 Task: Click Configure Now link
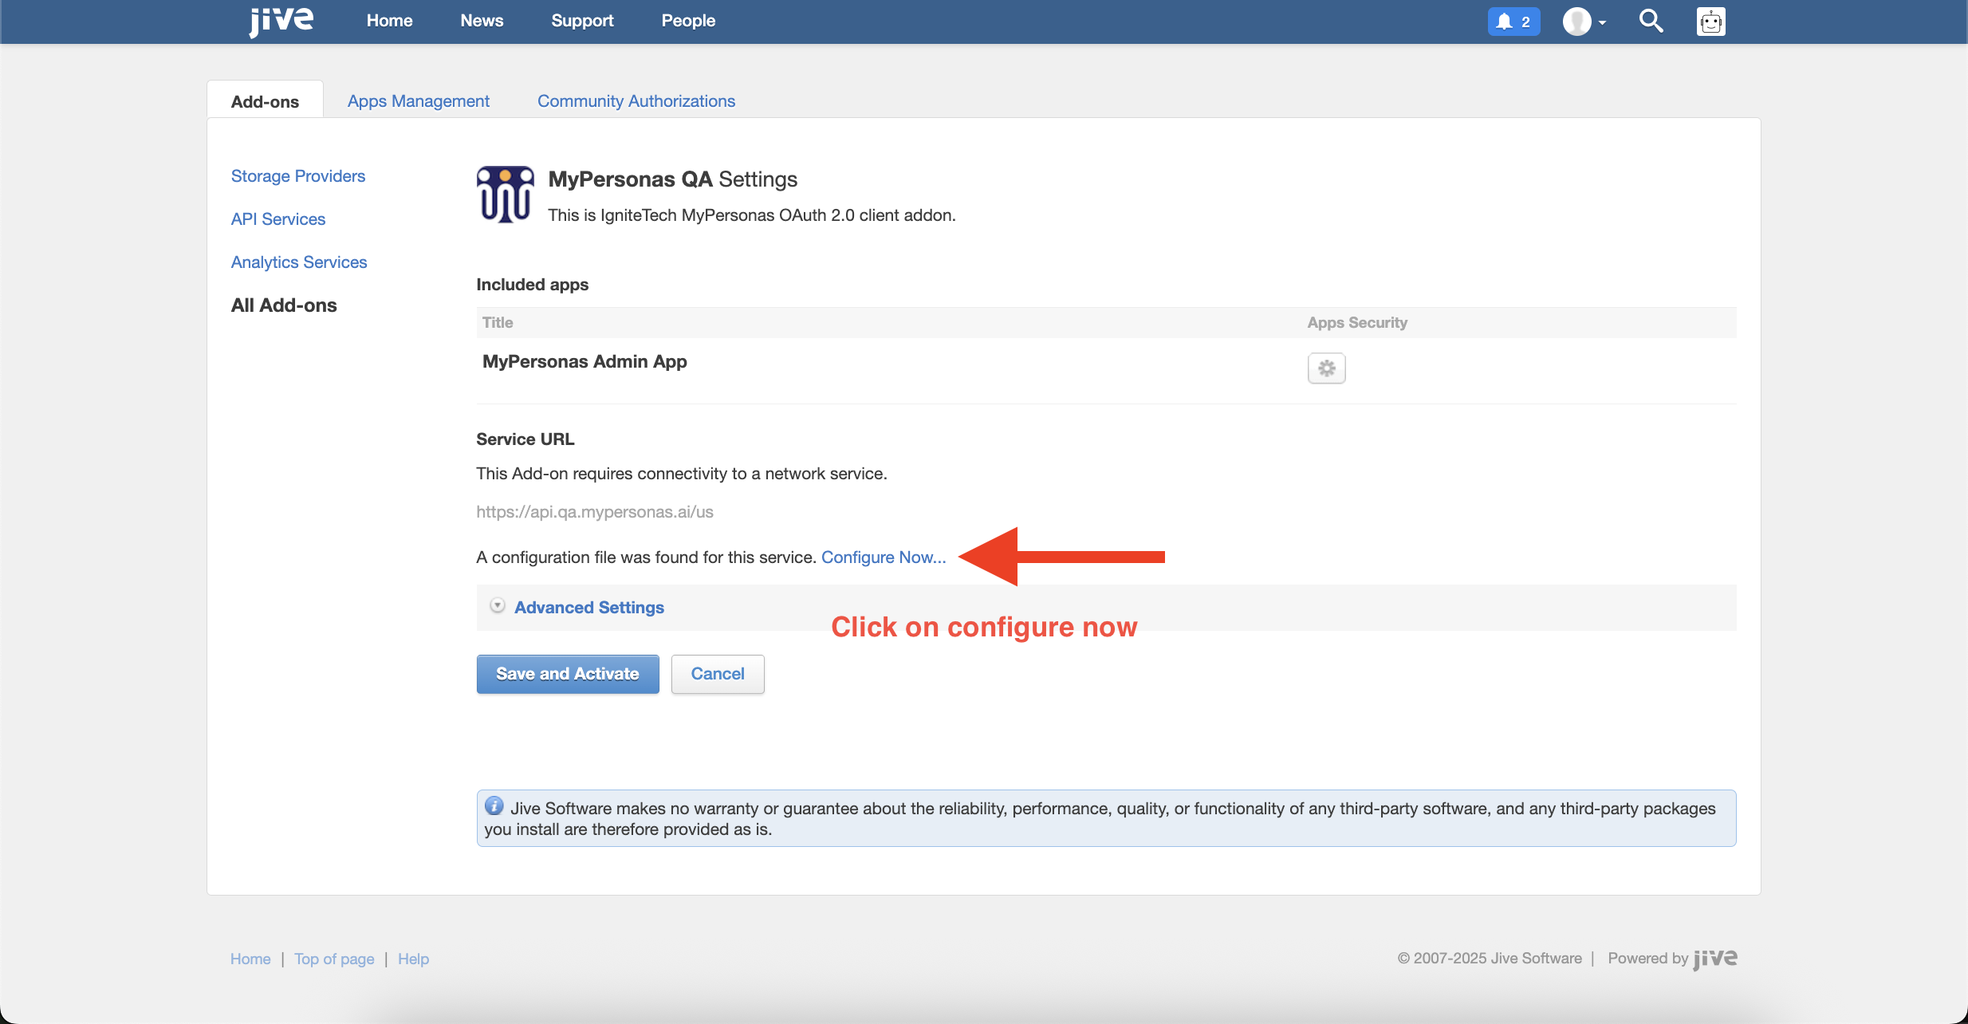point(883,557)
